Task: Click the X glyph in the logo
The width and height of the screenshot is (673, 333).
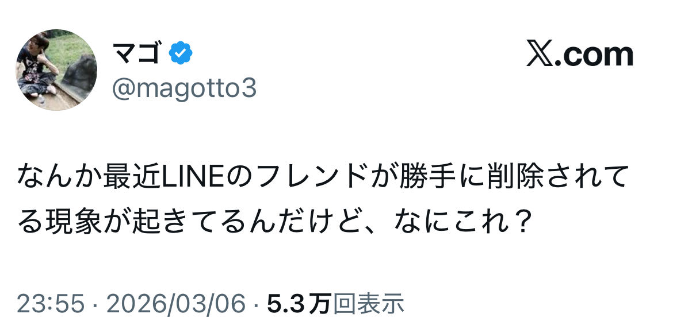Action: [x=540, y=55]
